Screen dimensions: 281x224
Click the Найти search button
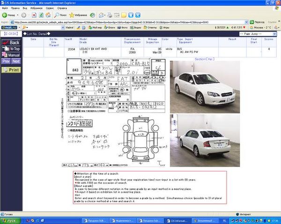coord(69,28)
